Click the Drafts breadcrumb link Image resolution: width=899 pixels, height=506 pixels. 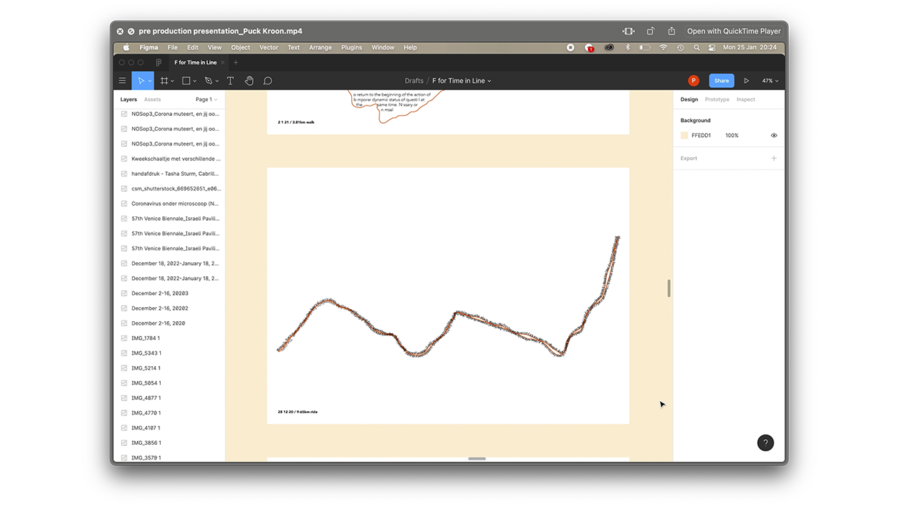[x=414, y=81]
